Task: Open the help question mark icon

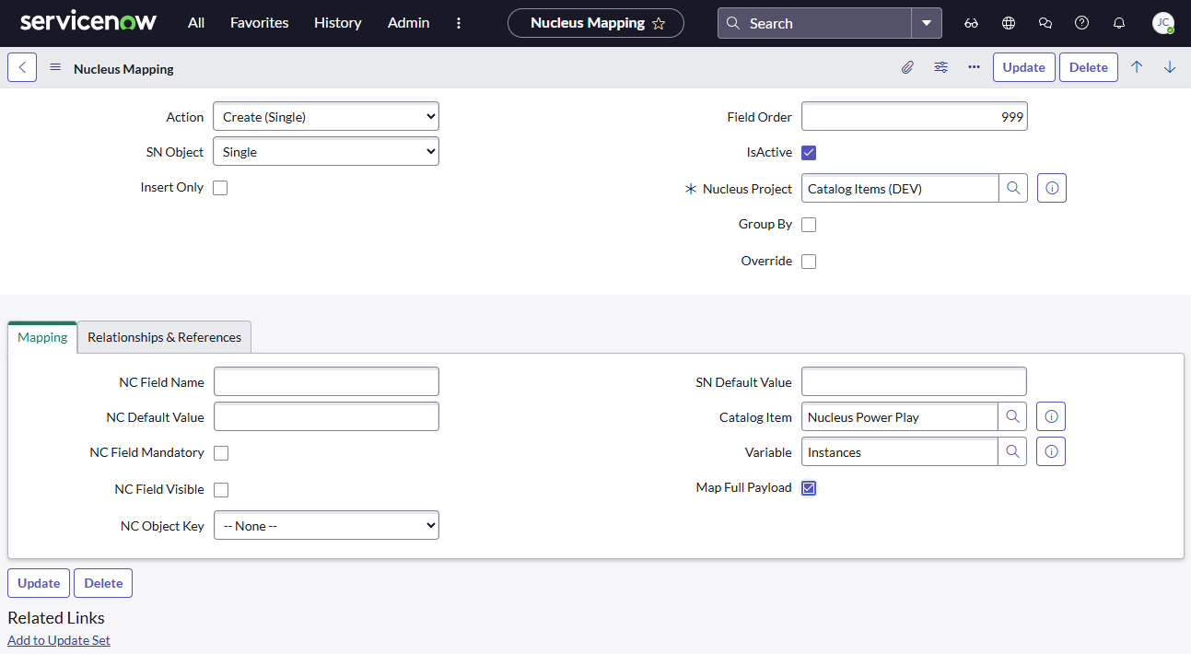Action: click(x=1082, y=23)
